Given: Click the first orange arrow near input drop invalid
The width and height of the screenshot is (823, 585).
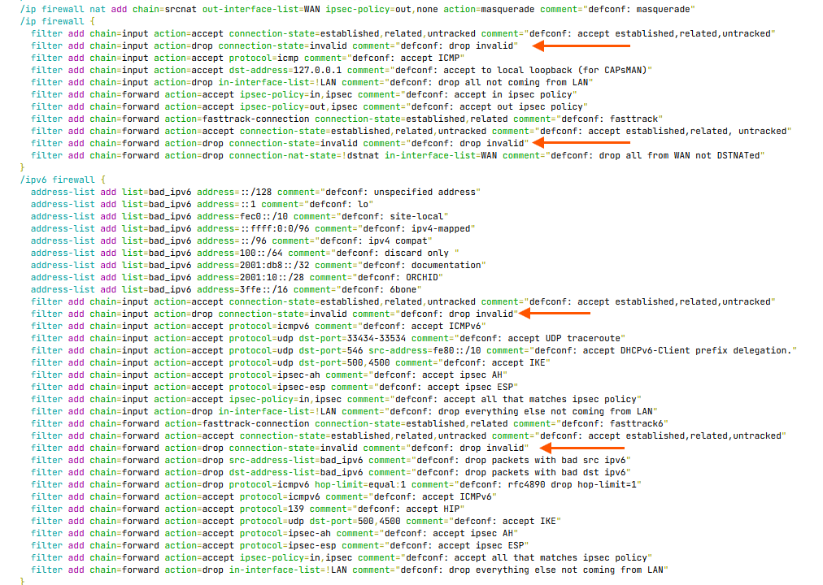Looking at the screenshot, I should click(x=581, y=46).
